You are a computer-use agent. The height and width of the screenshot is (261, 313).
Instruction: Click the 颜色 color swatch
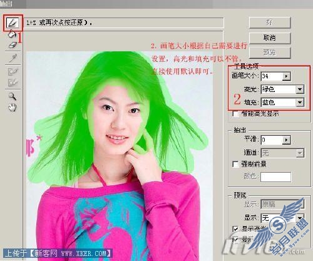pos(275,177)
